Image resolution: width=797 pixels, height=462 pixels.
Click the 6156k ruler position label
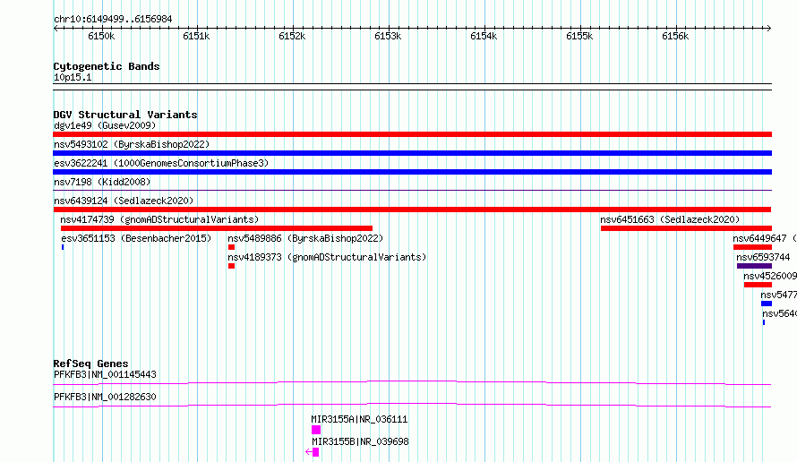tap(675, 37)
